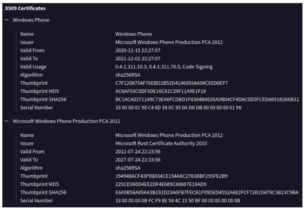
Task: Collapse the Windows Phone certificate section
Action: tap(7, 20)
